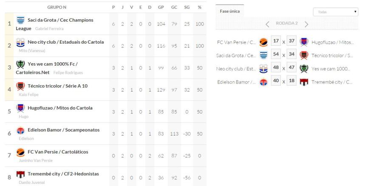Viewport: 369px width, 186px height.
Task: Click Tremembé city crest in standings table
Action: coord(20,174)
